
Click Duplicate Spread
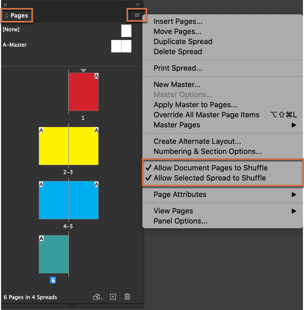183,41
